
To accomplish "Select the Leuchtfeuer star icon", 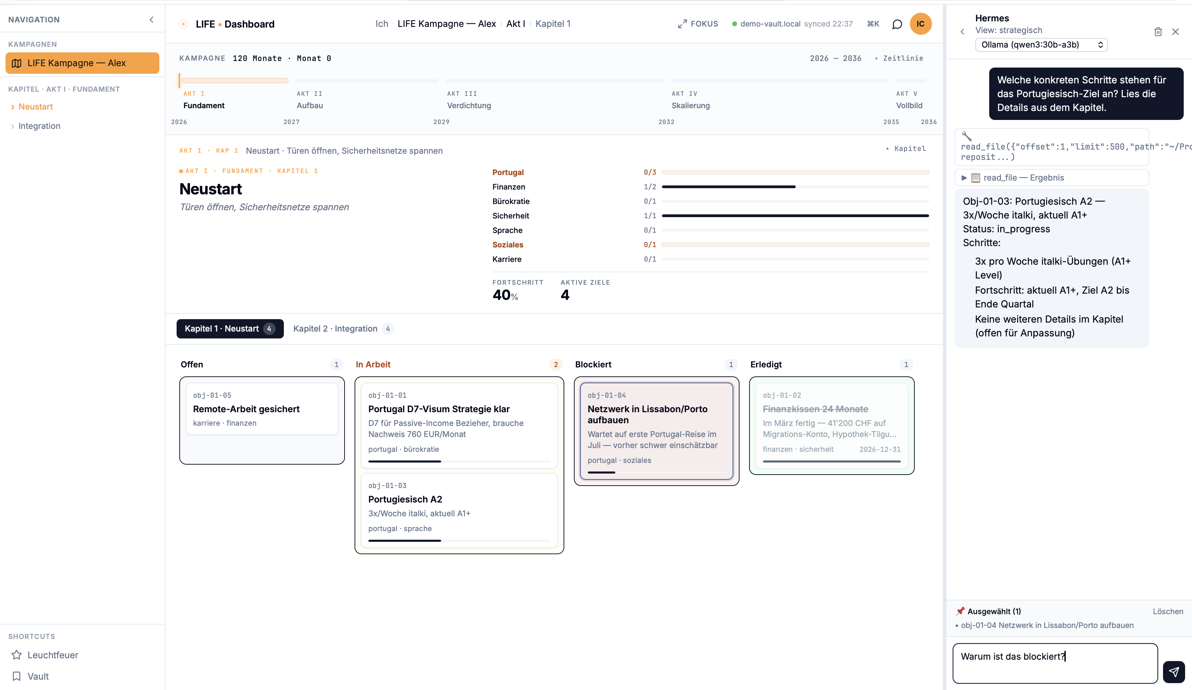I will [17, 655].
